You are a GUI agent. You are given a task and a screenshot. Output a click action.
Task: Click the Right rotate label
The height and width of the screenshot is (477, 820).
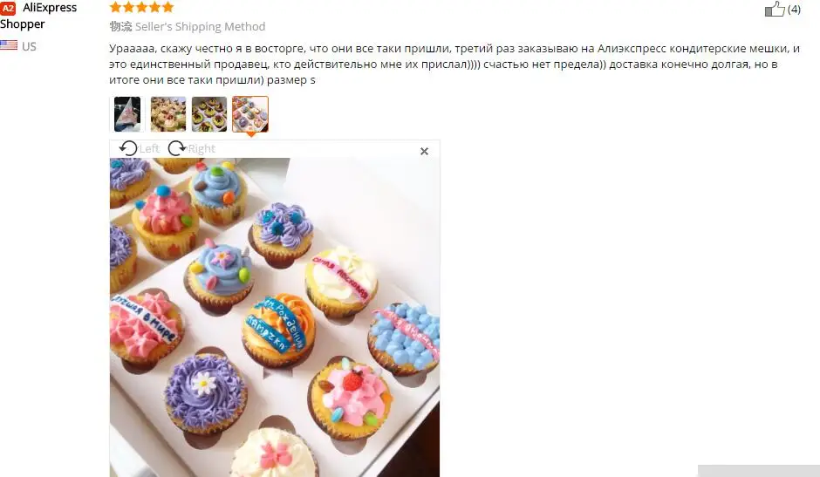[202, 149]
